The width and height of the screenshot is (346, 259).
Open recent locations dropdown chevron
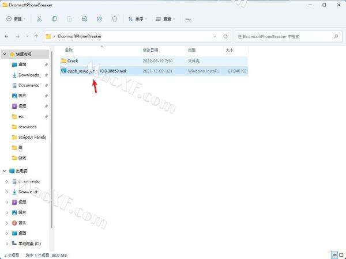(x=27, y=36)
